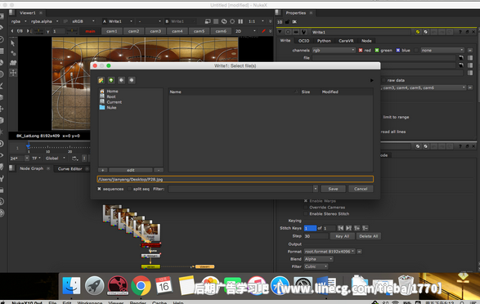The height and width of the screenshot is (304, 480).
Task: Toggle the red channel checkbox
Action: coord(361,50)
